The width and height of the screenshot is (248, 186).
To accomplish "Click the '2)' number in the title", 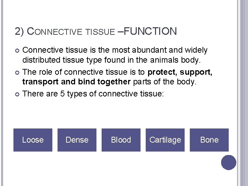I will [20, 32].
